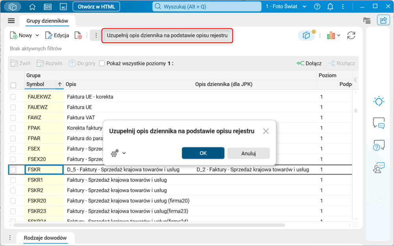Image resolution: width=394 pixels, height=246 pixels.
Task: Open the help question mark icon
Action: pos(317,7)
